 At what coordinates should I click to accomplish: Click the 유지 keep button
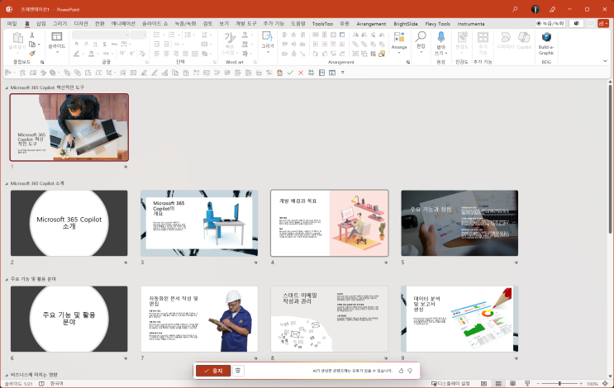pos(213,371)
